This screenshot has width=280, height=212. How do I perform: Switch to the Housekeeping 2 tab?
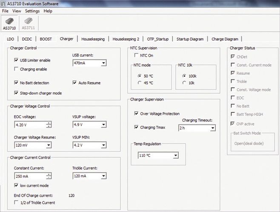(x=126, y=39)
